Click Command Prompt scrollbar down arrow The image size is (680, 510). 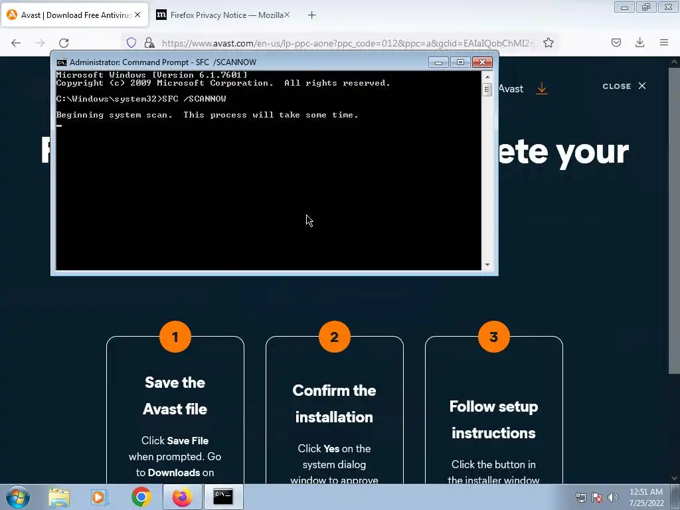[487, 264]
